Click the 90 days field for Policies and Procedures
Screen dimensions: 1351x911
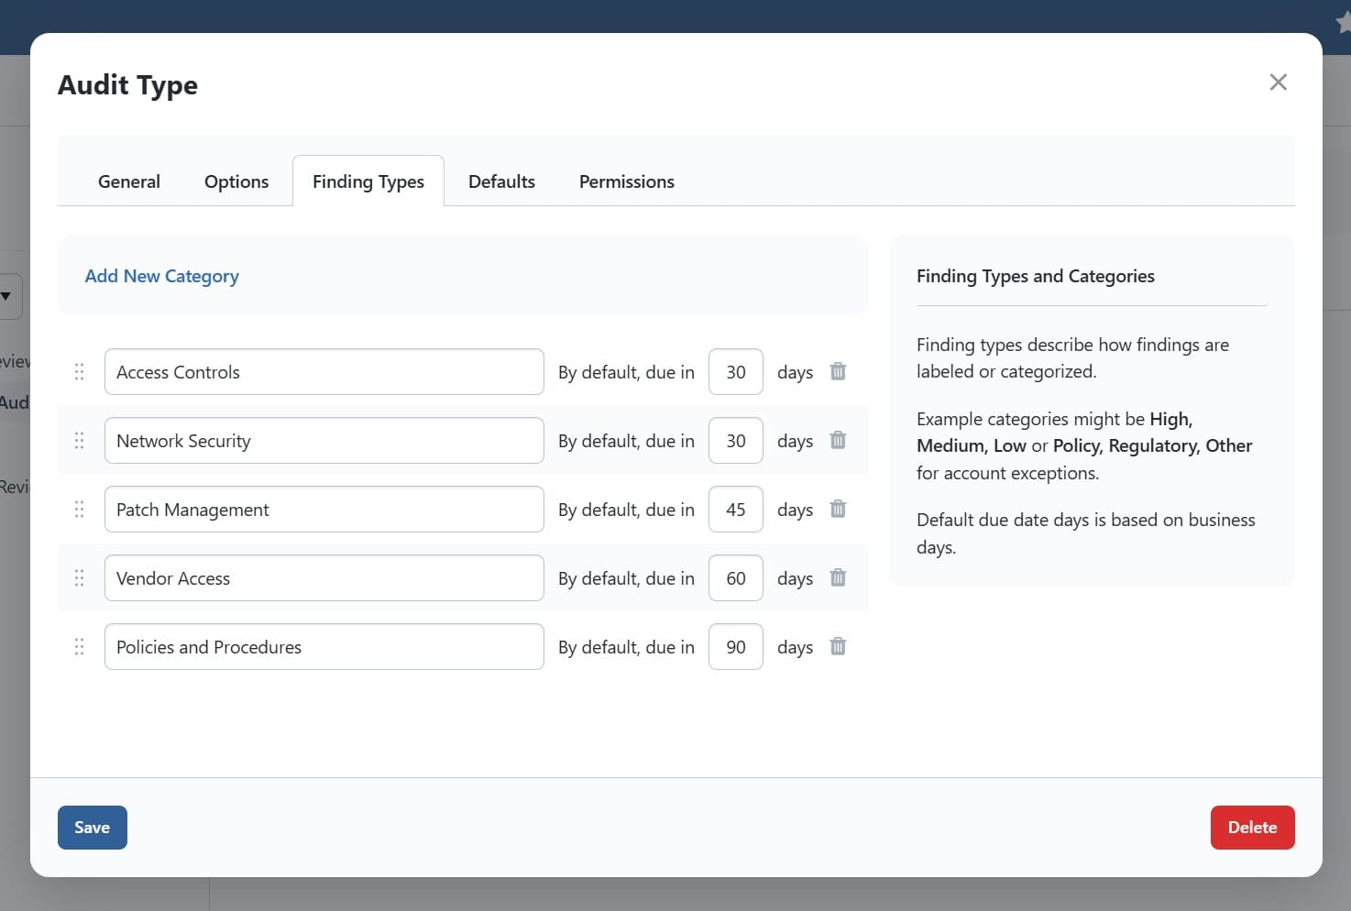(736, 646)
